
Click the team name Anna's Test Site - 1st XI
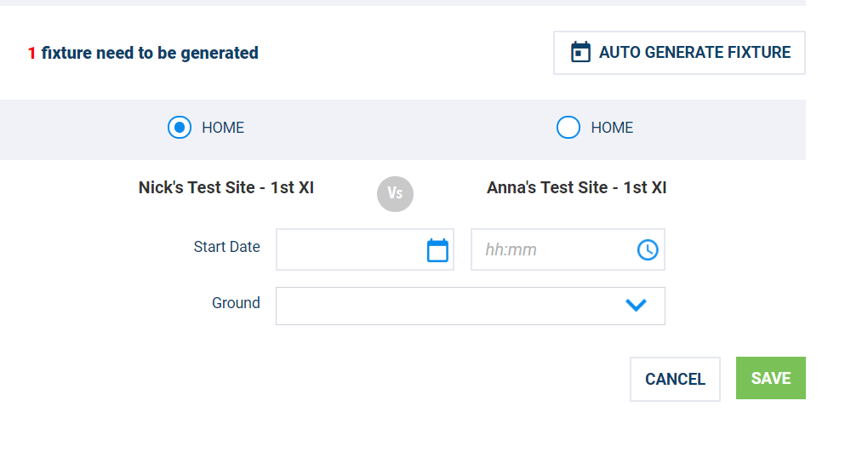click(576, 188)
